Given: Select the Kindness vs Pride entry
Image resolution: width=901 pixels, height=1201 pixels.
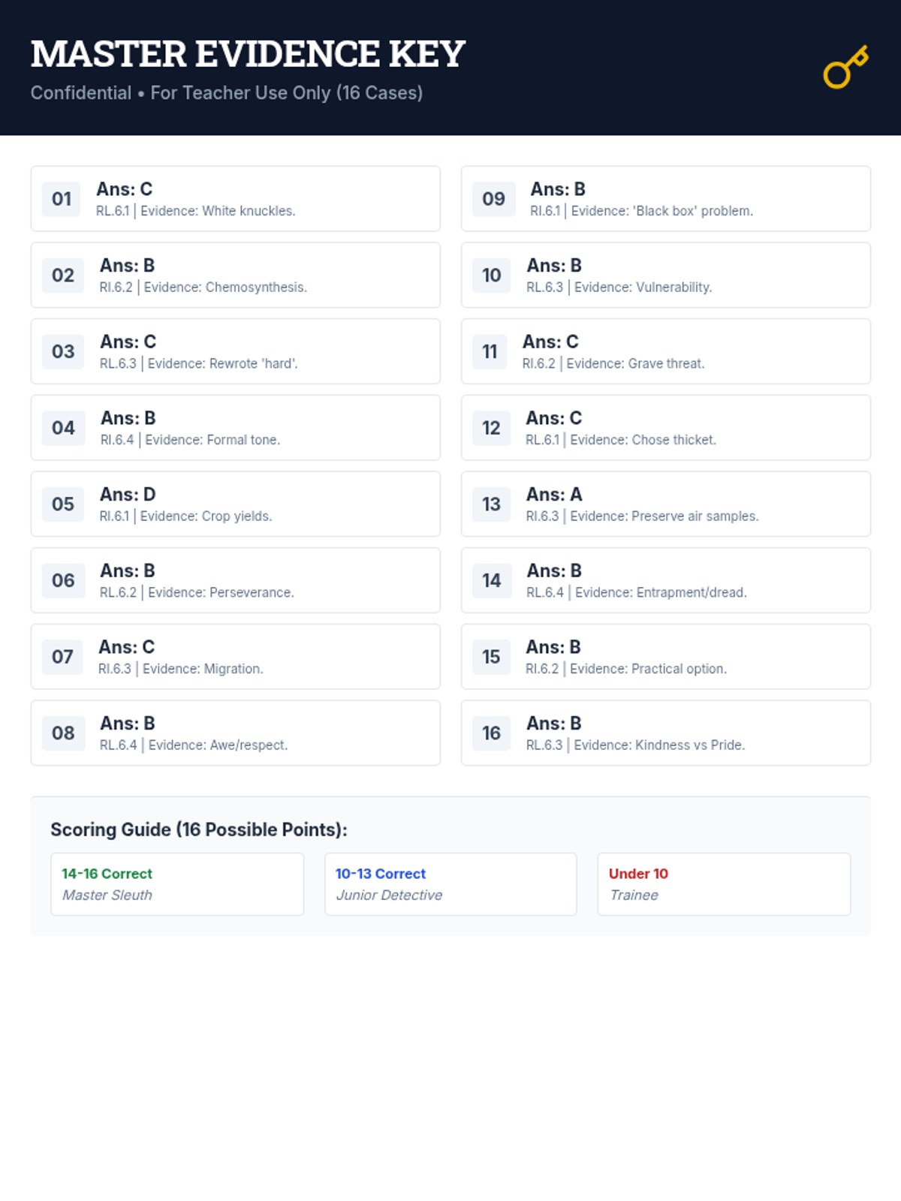Looking at the screenshot, I should pos(665,733).
